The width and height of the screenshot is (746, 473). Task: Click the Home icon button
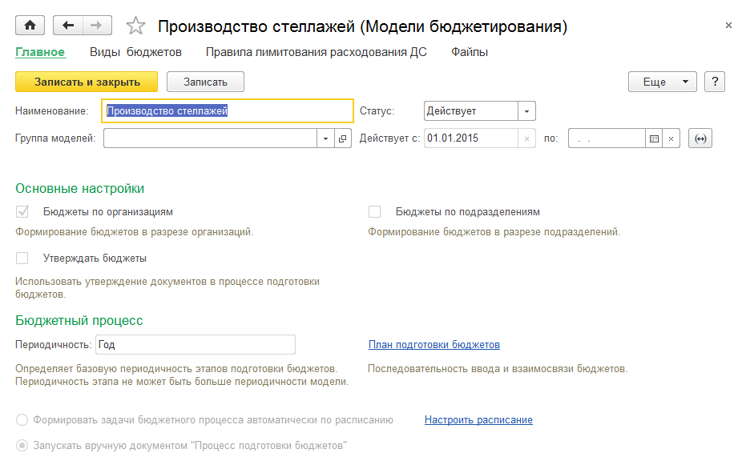pyautogui.click(x=30, y=26)
